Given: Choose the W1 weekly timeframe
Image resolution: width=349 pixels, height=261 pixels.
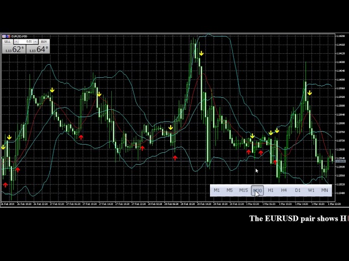Looking at the screenshot, I should [311, 190].
